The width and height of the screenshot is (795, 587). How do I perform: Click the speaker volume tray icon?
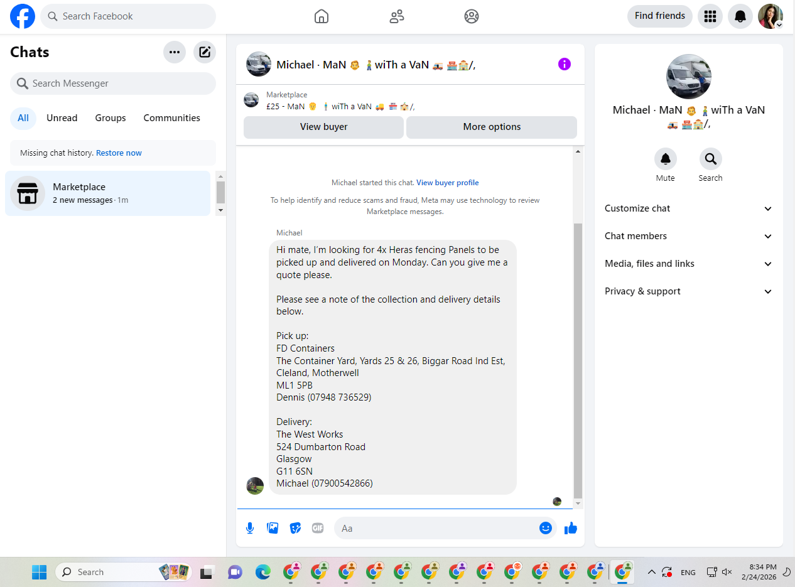727,572
